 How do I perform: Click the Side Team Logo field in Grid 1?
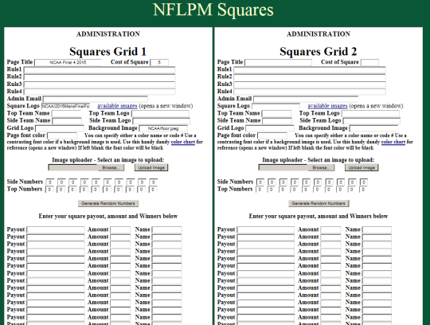point(161,120)
